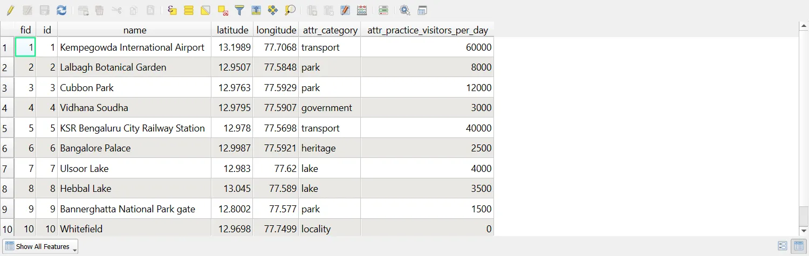Click the Lalbagh Botanical Garden cell
The width and height of the screenshot is (809, 256).
pyautogui.click(x=134, y=67)
